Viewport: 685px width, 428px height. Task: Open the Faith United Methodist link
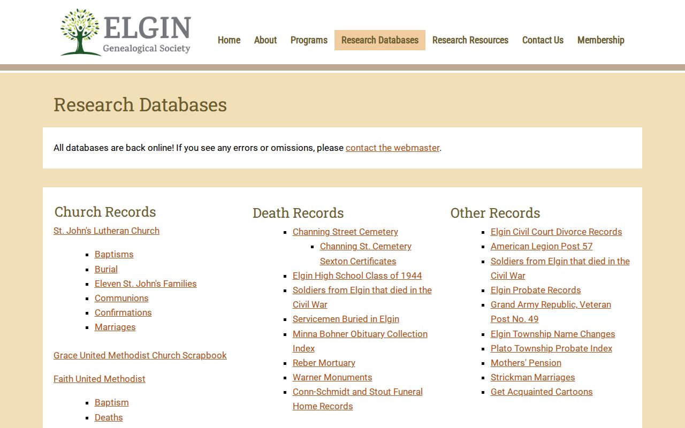(100, 379)
